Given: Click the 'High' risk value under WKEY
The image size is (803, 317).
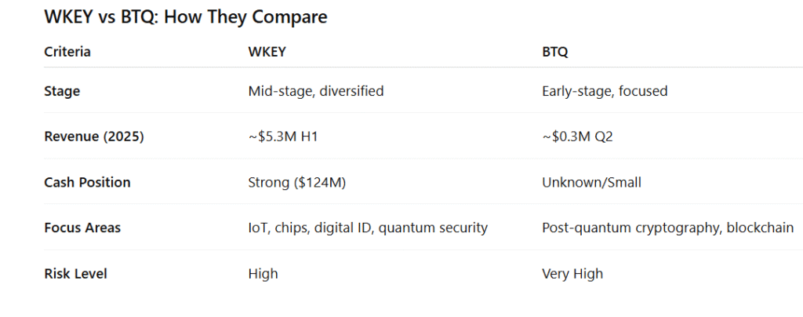Looking at the screenshot, I should pos(263,273).
